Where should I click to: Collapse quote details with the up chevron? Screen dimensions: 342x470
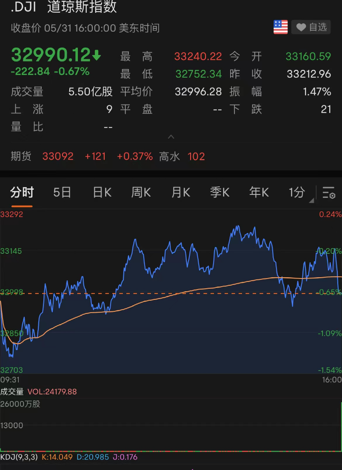171,136
